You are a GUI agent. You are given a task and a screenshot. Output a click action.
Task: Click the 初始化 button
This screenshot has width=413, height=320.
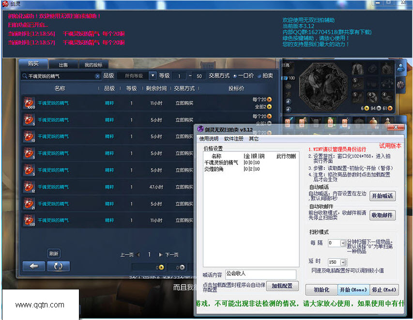[x=321, y=289]
